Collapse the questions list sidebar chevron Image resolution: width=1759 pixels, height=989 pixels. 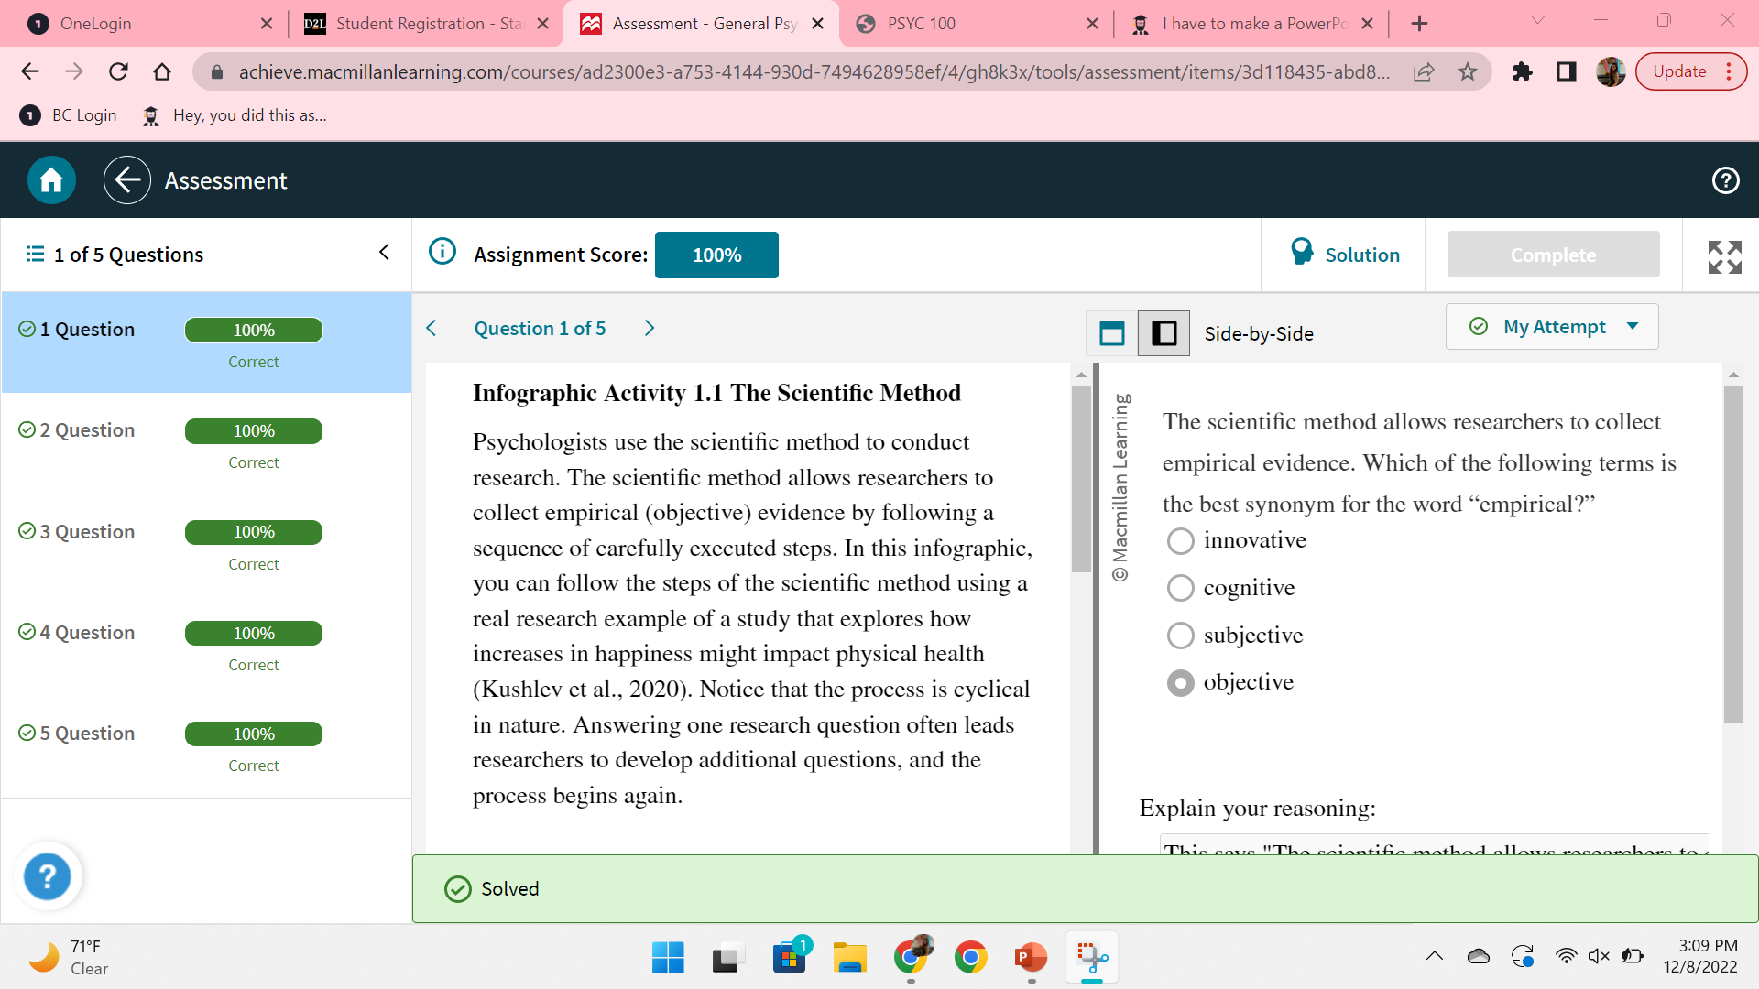coord(384,252)
